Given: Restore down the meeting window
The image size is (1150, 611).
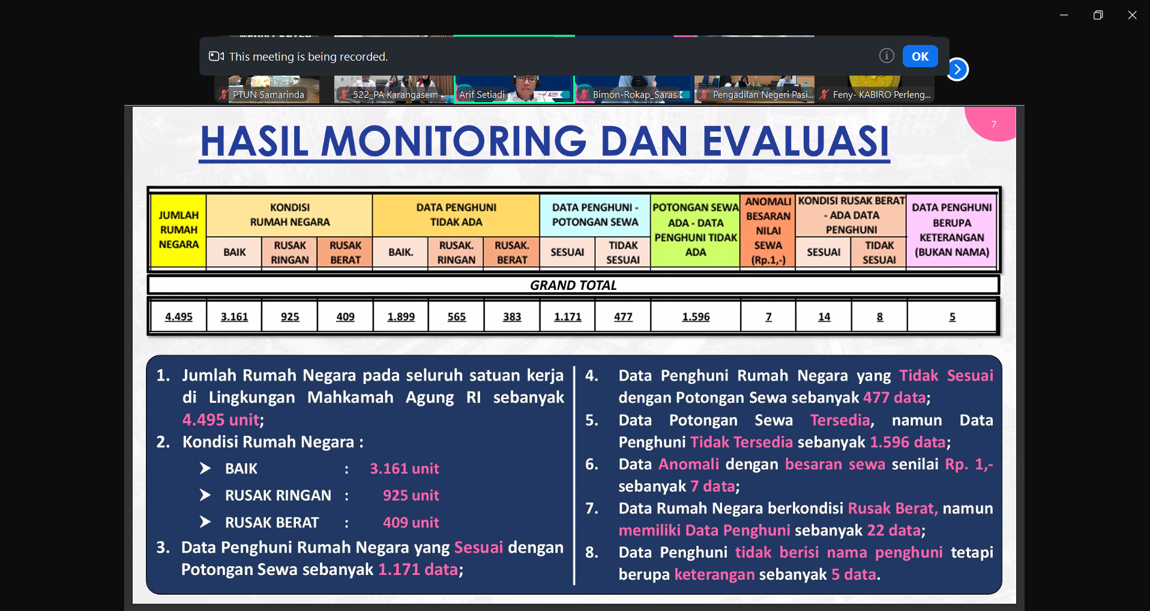Looking at the screenshot, I should [1098, 15].
